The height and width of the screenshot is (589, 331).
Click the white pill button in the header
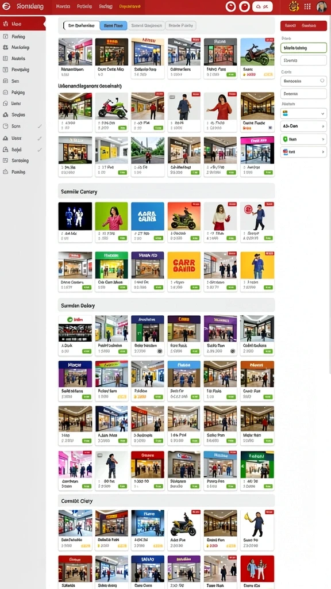262,6
